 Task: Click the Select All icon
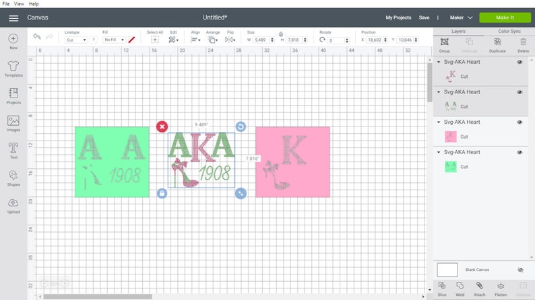tap(155, 40)
